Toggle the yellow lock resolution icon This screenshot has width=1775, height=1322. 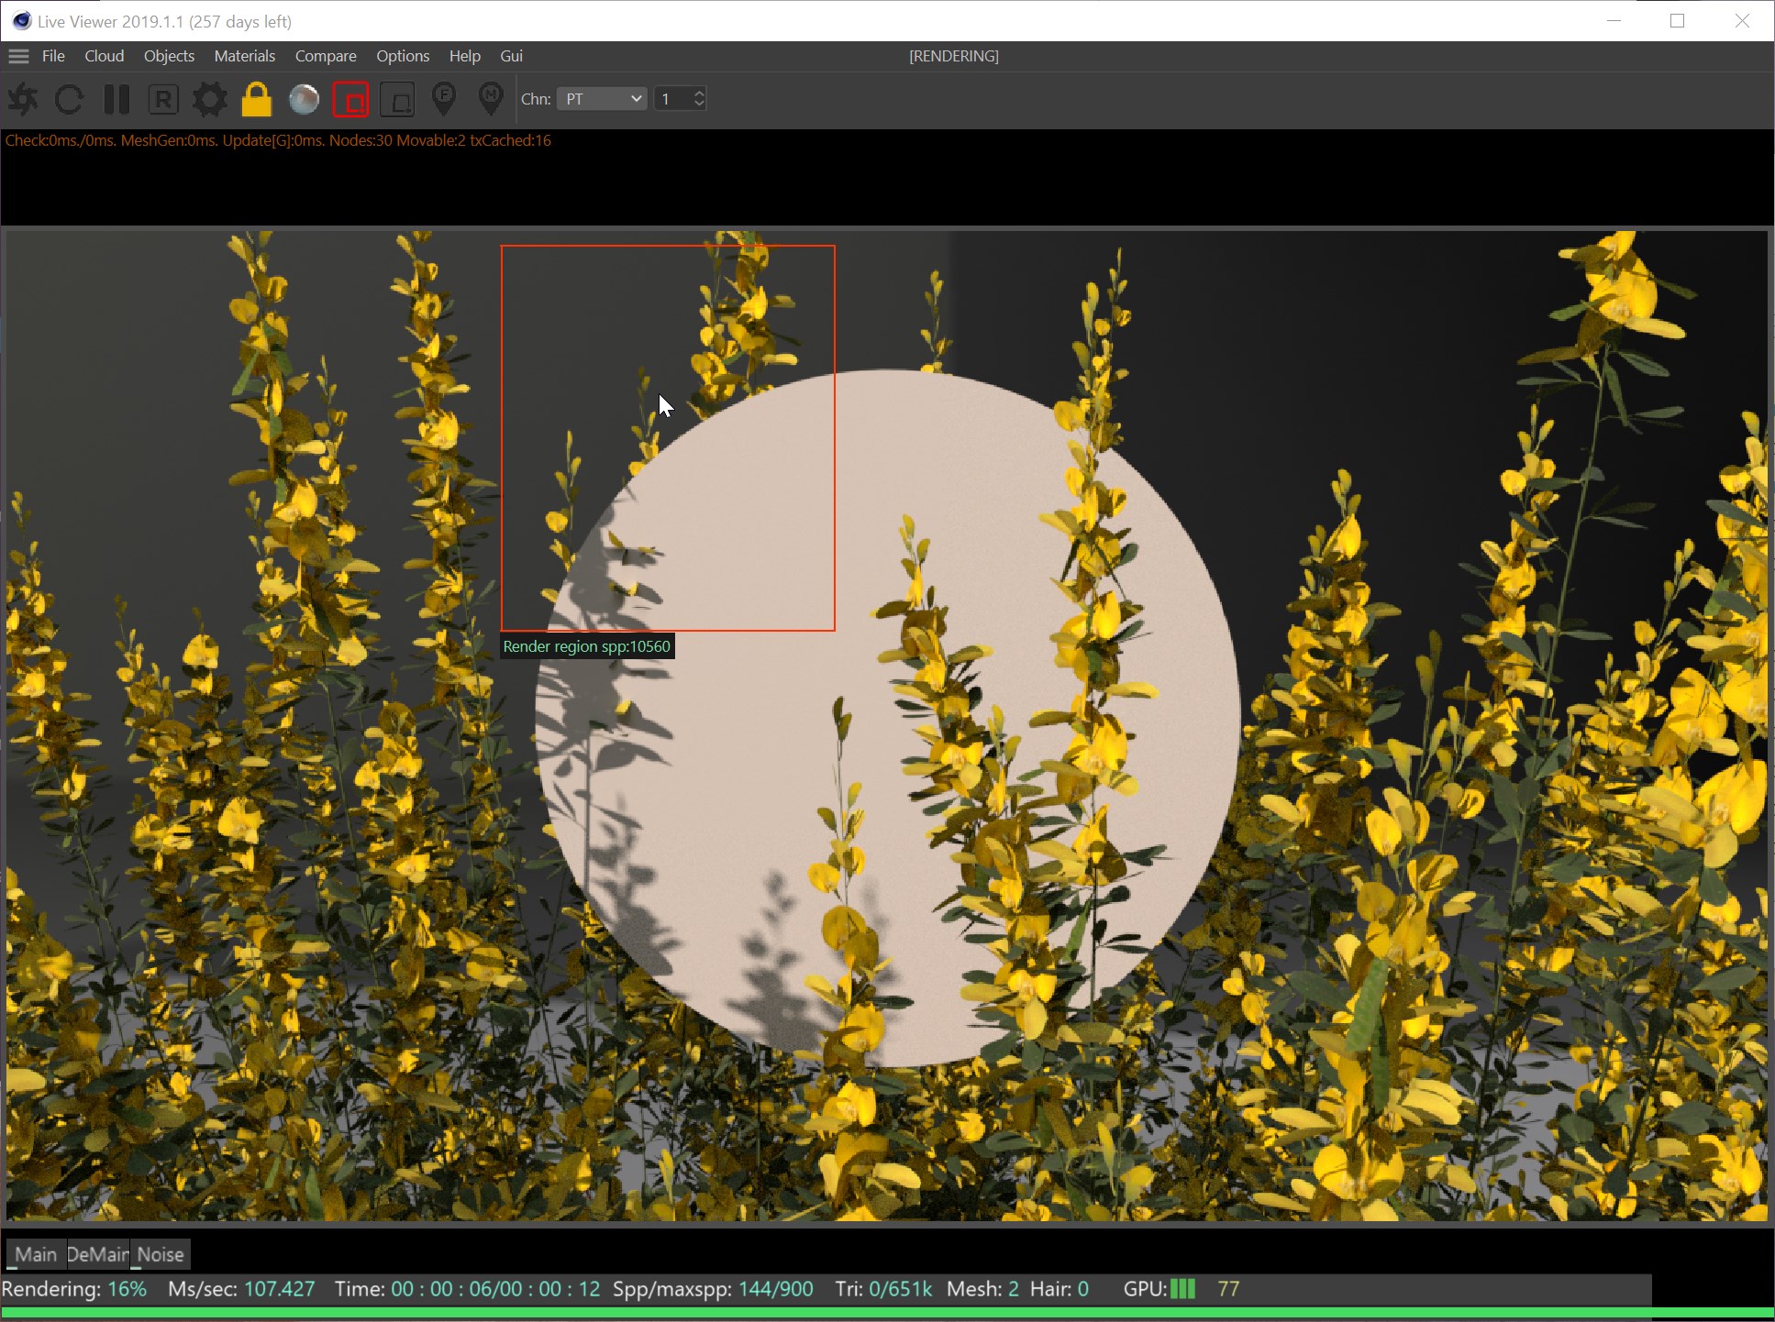pos(257,99)
